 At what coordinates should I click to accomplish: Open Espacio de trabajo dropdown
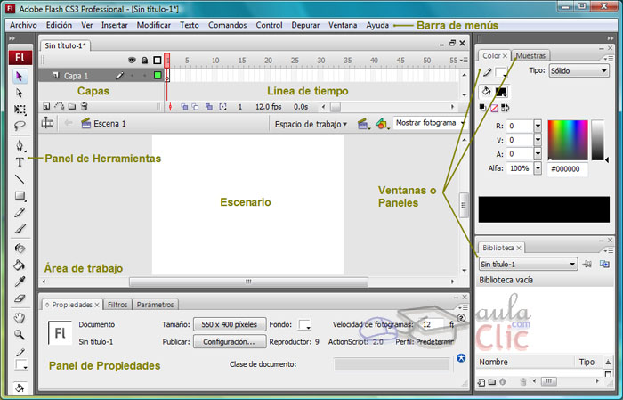click(311, 124)
